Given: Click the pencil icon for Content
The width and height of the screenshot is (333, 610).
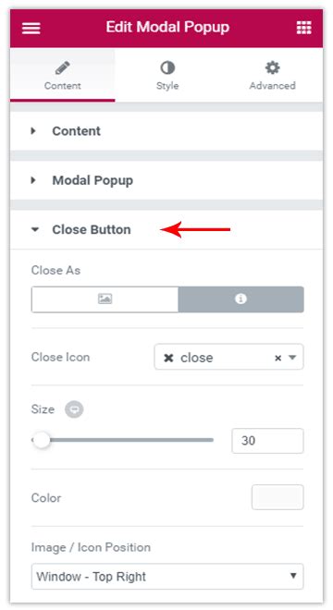Looking at the screenshot, I should 62,67.
